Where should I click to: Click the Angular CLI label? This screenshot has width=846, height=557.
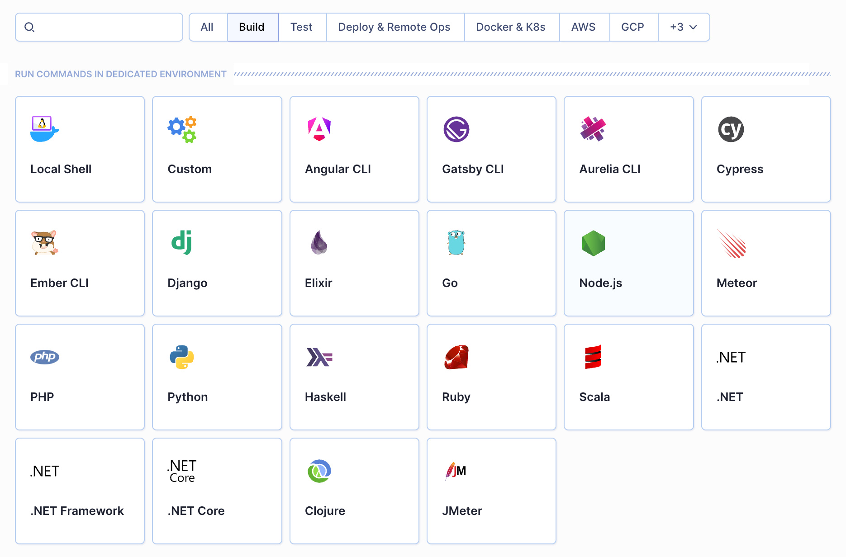[338, 169]
